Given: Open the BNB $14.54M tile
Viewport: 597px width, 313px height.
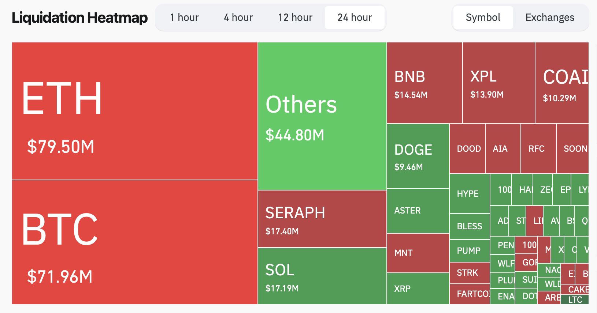Looking at the screenshot, I should tap(424, 83).
